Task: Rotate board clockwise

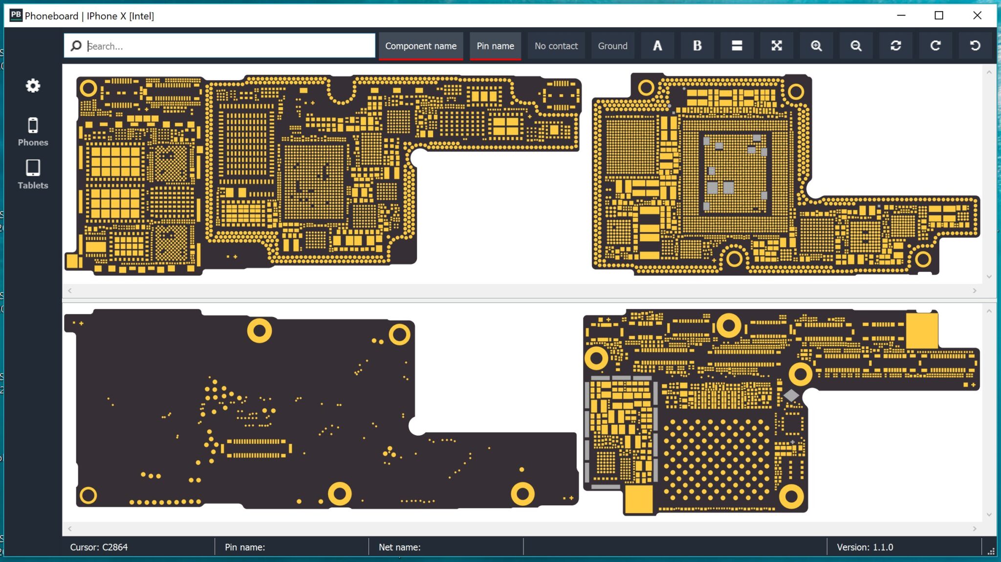Action: pos(935,46)
